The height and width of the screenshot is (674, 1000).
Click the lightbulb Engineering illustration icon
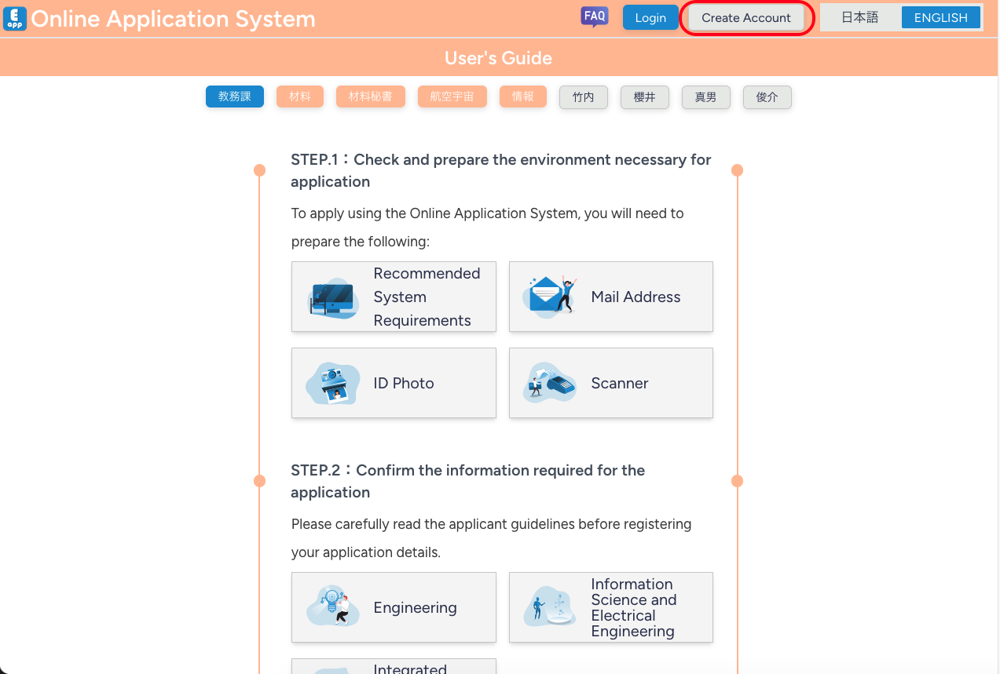[x=333, y=606]
